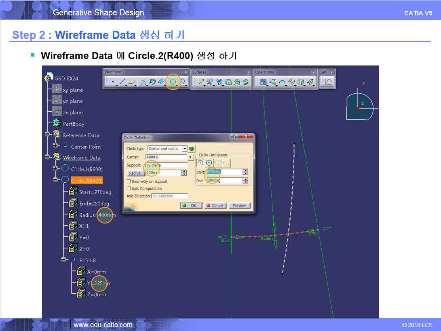
Task: Select the Plane tool in Wireframe toolbar
Action: [132, 82]
